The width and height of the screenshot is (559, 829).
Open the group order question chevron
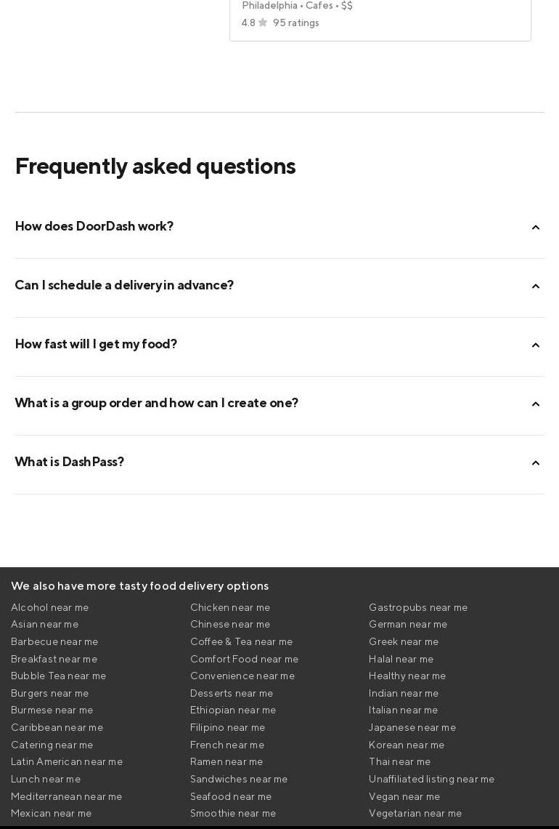(x=536, y=404)
